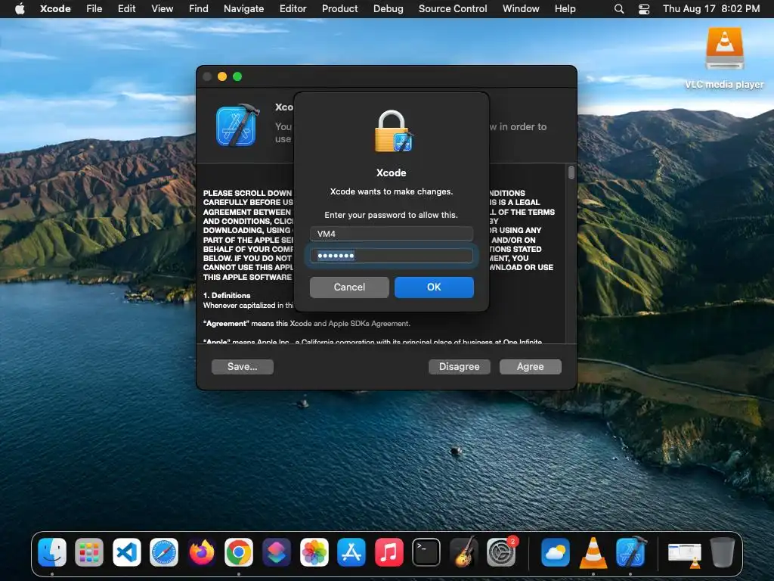This screenshot has width=774, height=581.
Task: Click the Agree button
Action: pos(530,367)
